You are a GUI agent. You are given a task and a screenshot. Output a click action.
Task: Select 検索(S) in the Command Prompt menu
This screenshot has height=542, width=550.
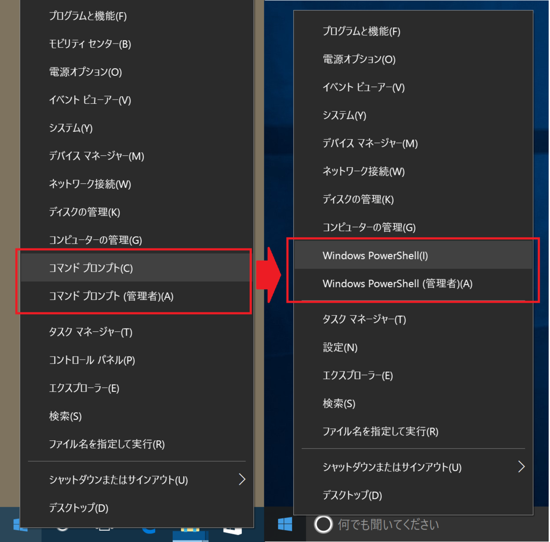click(x=137, y=416)
